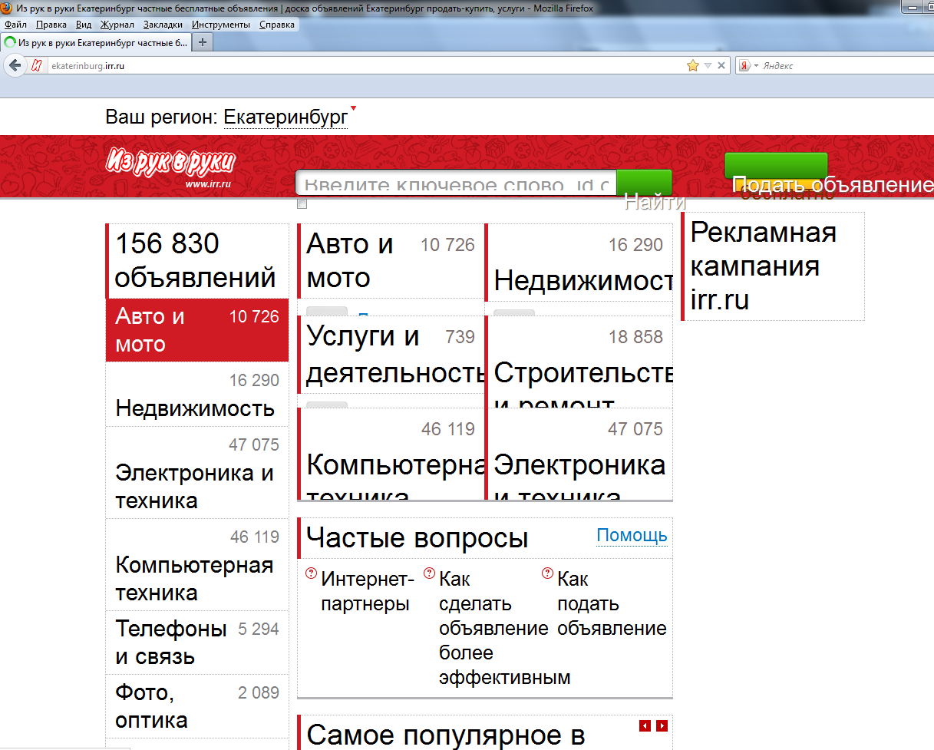This screenshot has width=934, height=750.
Task: Toggle the checkbox under the search field
Action: click(302, 204)
